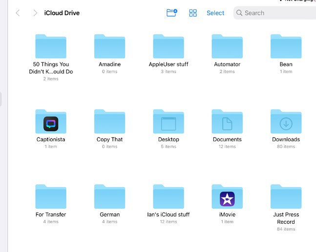Create a new folder using toolbar icon
The image size is (316, 252).
coord(172,13)
